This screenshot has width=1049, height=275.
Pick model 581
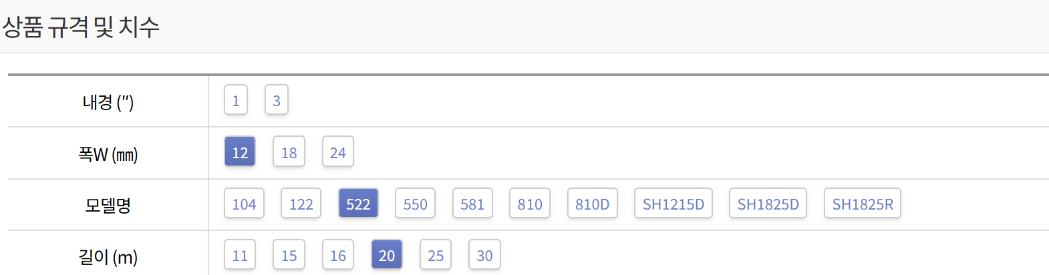[472, 204]
